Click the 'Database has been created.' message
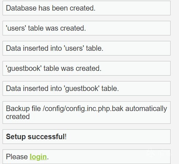Screen dimensions: 179x164 86,8
